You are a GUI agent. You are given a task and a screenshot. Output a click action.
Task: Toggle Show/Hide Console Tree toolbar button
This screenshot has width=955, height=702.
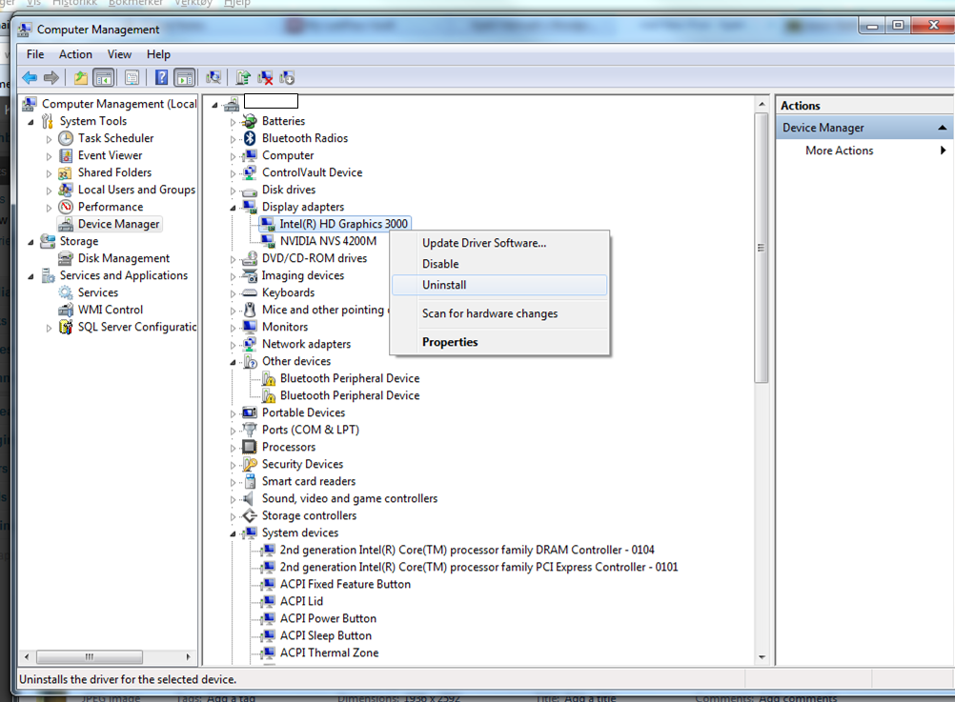[104, 78]
